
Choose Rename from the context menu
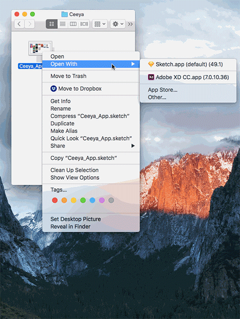click(x=91, y=109)
